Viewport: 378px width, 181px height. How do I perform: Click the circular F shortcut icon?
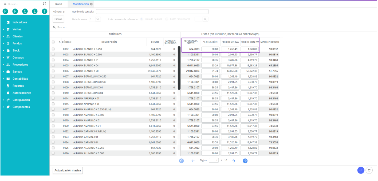15,11
